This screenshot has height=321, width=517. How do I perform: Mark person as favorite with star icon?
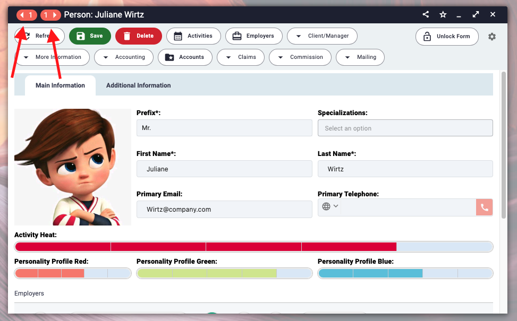[443, 14]
